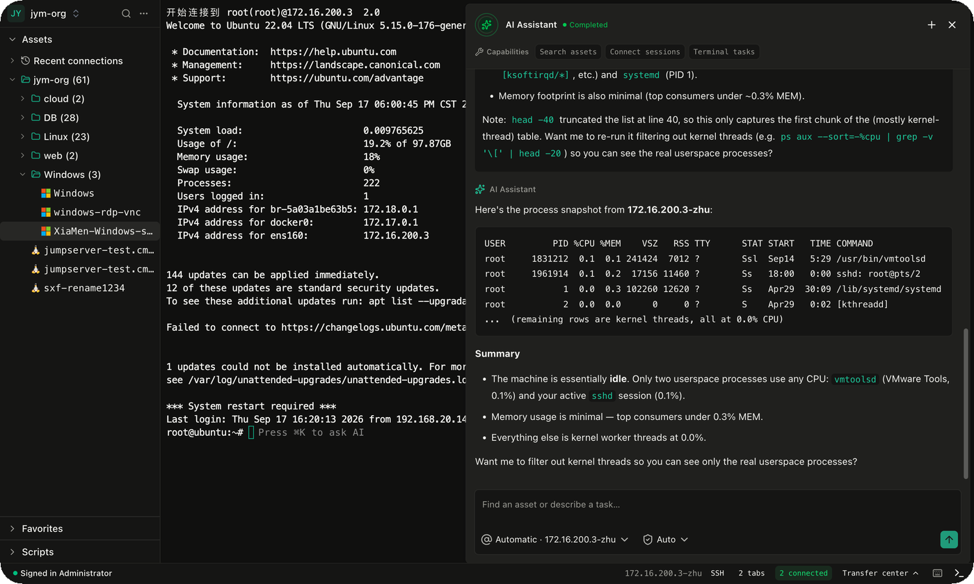Click the task description input field
Viewport: 974px width, 584px height.
pos(717,505)
